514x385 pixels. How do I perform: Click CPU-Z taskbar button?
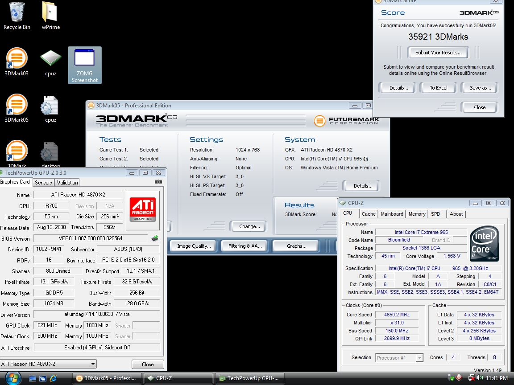coord(178,378)
